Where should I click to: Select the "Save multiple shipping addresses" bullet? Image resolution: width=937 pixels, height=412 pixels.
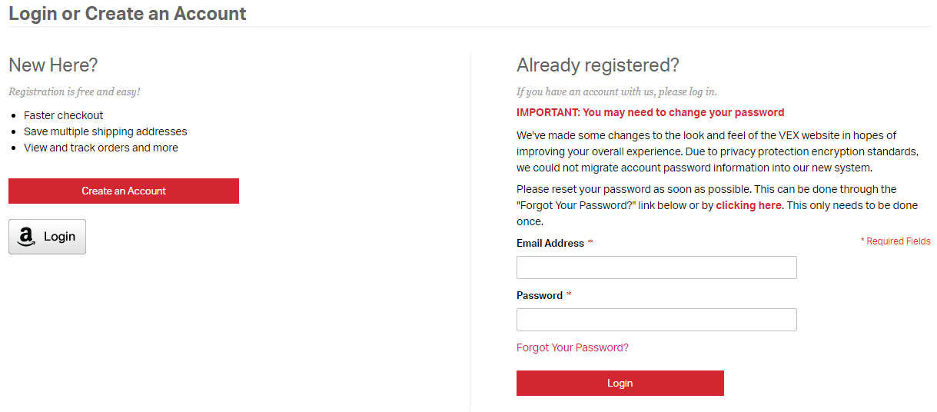coord(105,131)
